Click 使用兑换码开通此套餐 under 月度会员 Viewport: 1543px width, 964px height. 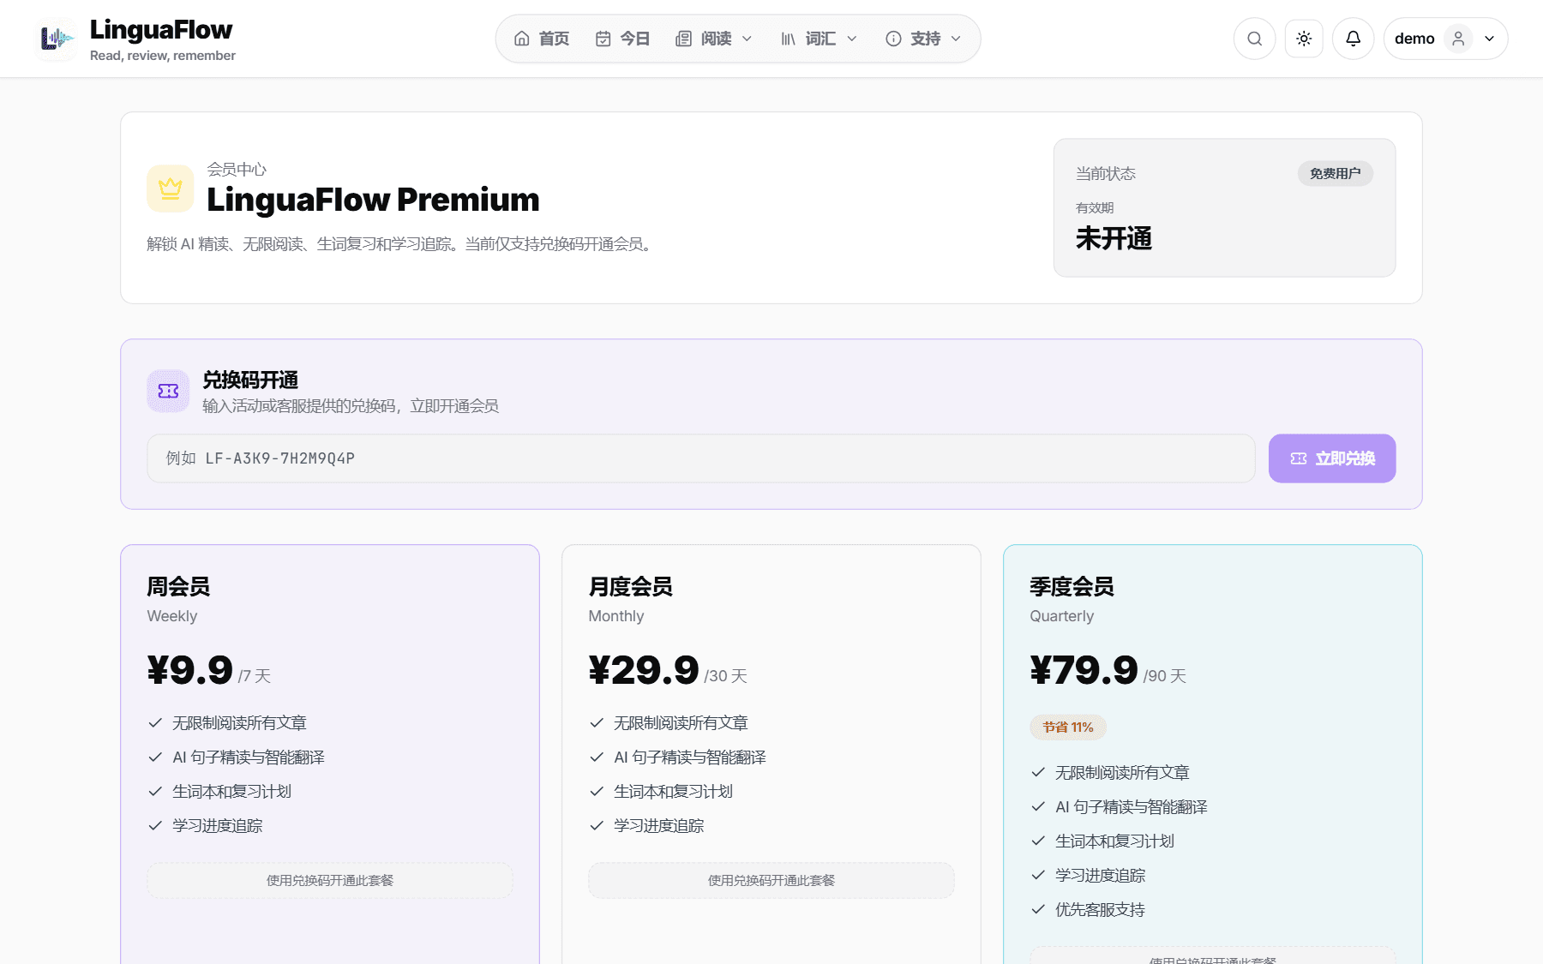coord(771,880)
